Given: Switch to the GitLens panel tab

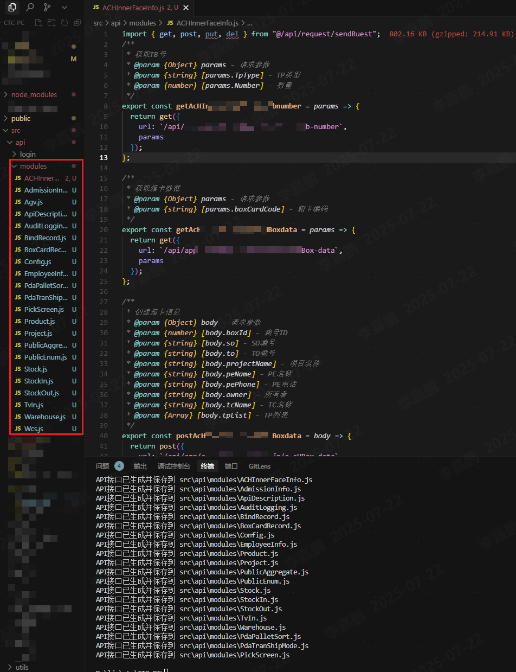Looking at the screenshot, I should pos(259,466).
